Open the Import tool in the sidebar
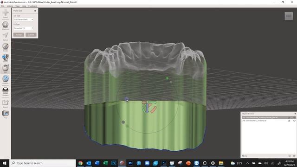Image resolution: width=297 pixels, height=167 pixels. pyautogui.click(x=5, y=14)
